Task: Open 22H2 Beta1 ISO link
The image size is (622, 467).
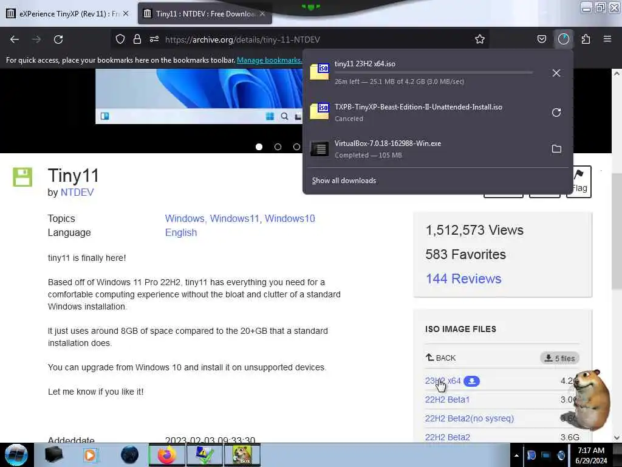Action: pyautogui.click(x=447, y=400)
